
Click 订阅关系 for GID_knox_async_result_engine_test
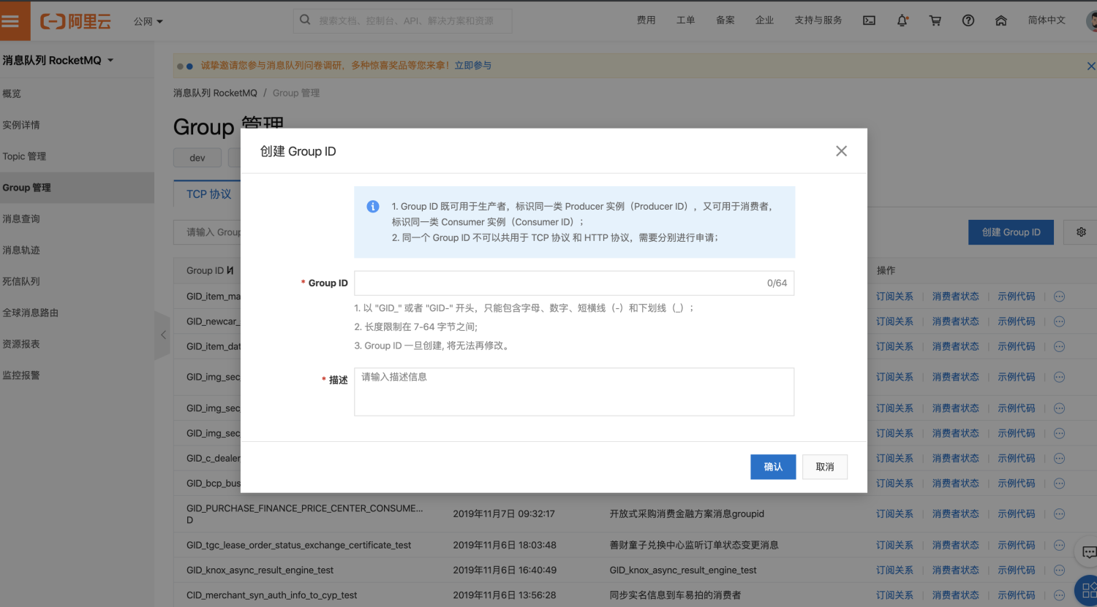(x=894, y=570)
